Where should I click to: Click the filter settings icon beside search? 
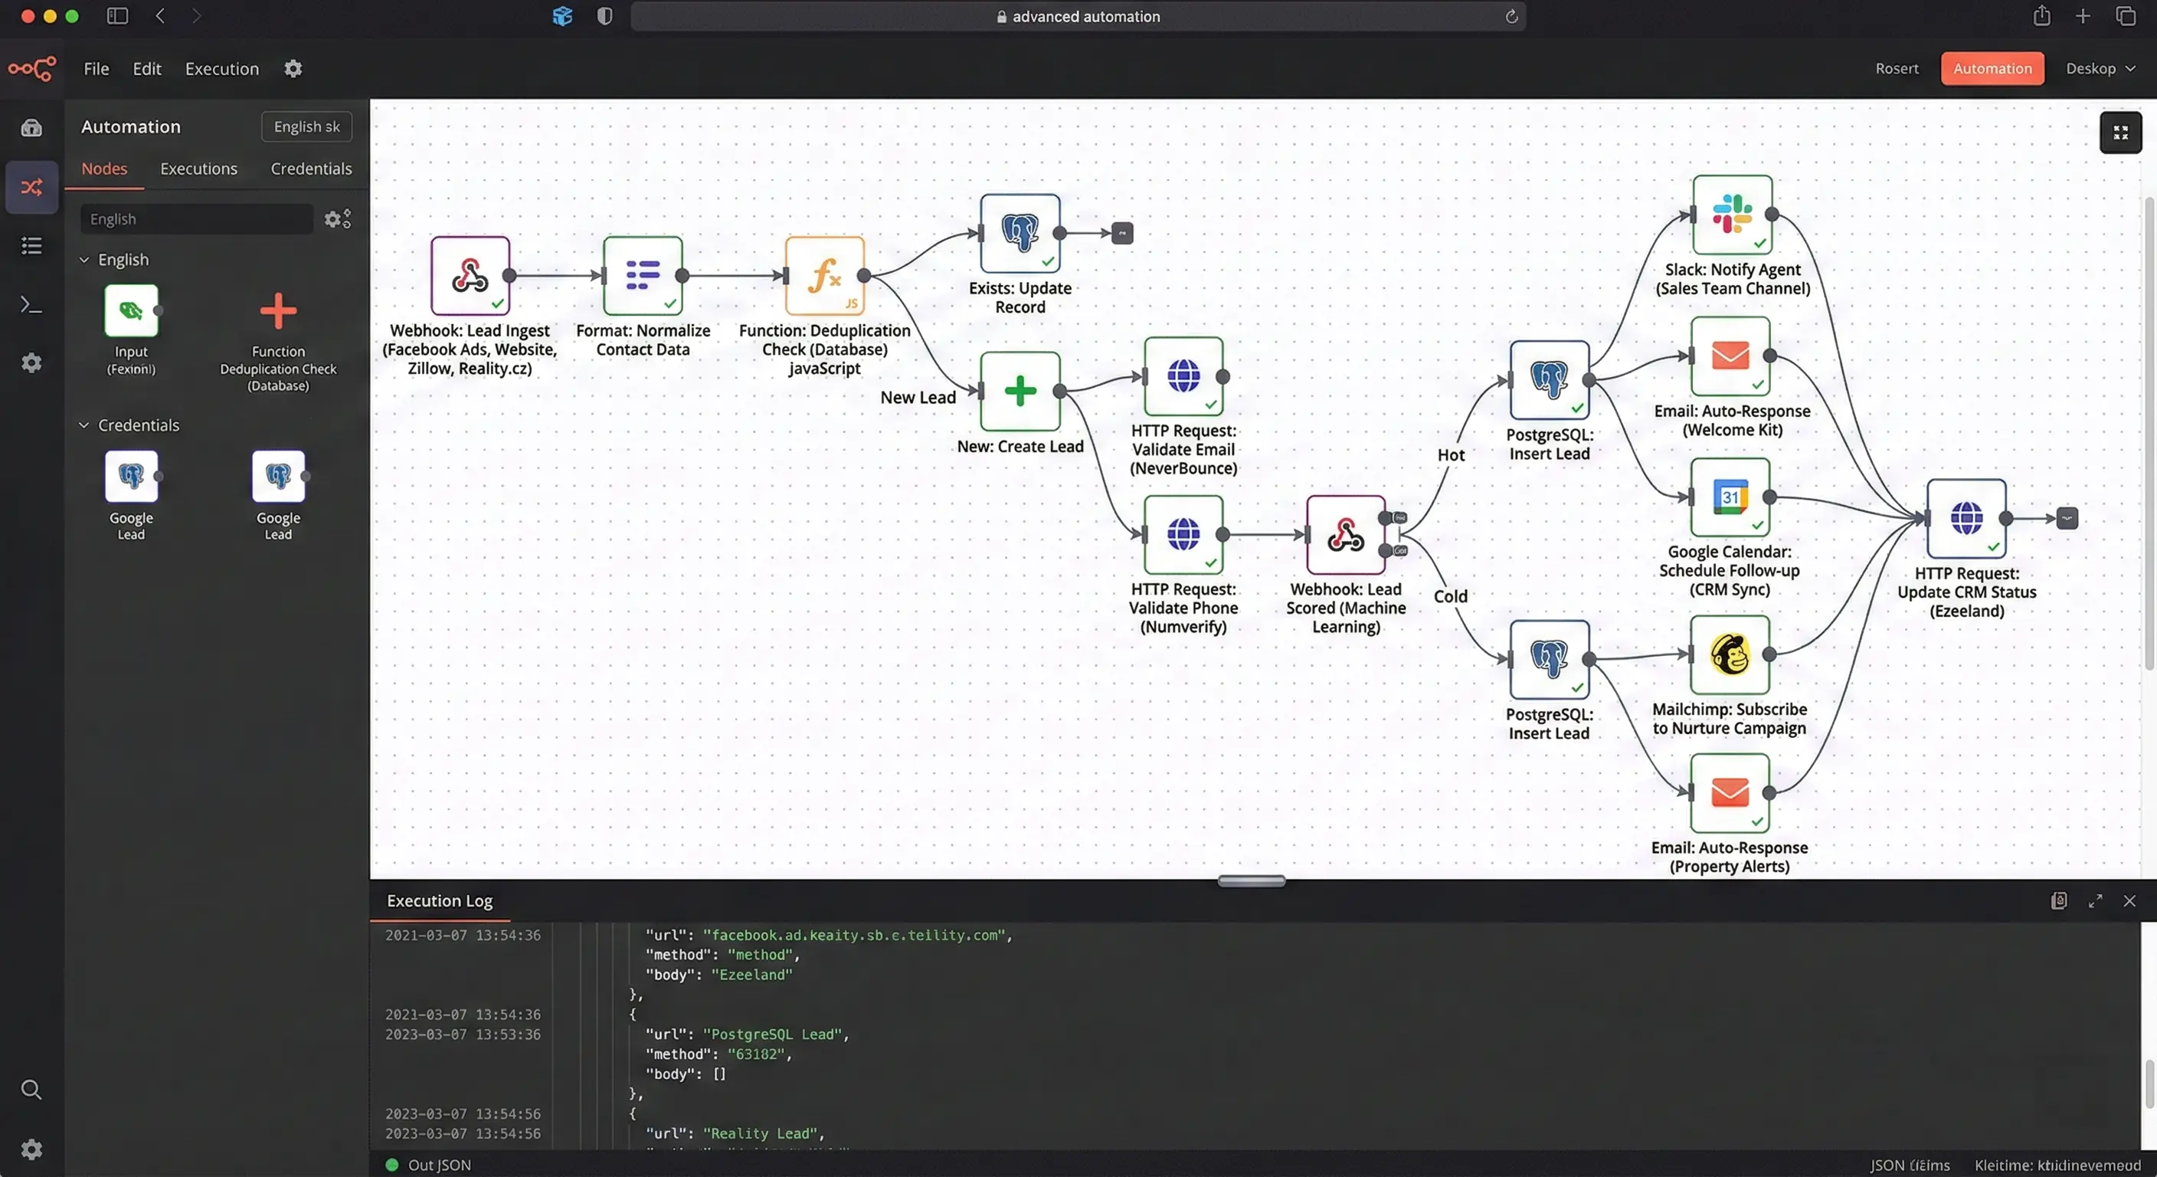[336, 218]
